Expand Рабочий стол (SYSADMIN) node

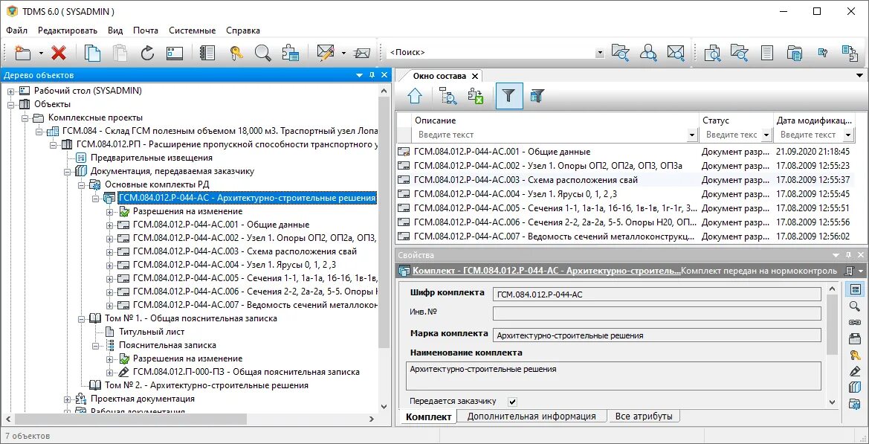point(10,91)
